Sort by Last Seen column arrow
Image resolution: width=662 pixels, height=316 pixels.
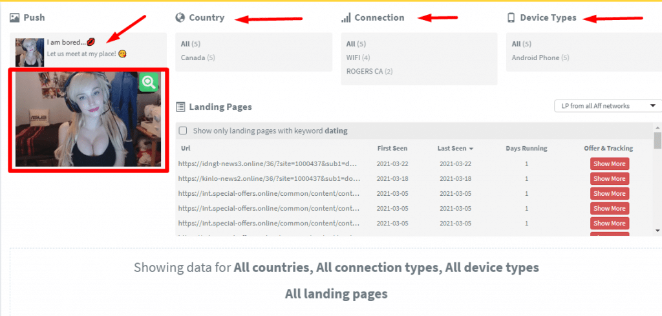(x=471, y=149)
